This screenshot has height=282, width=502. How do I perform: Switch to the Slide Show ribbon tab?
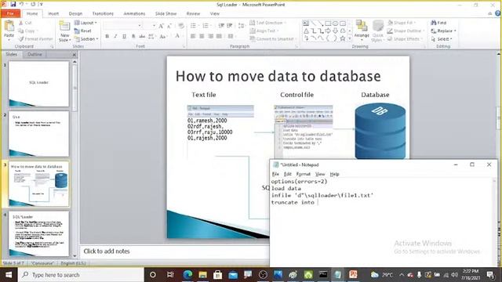pyautogui.click(x=166, y=14)
